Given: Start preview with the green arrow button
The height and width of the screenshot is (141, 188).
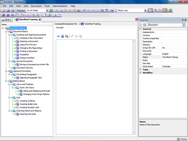Looking at the screenshot, I should click(x=51, y=11).
